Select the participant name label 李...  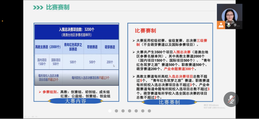(x=237, y=25)
